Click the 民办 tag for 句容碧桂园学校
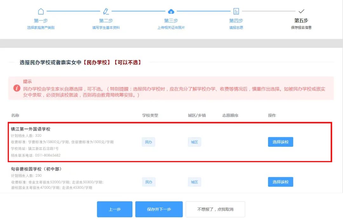Image resolution: width=343 pixels, height=219 pixels. click(x=149, y=182)
